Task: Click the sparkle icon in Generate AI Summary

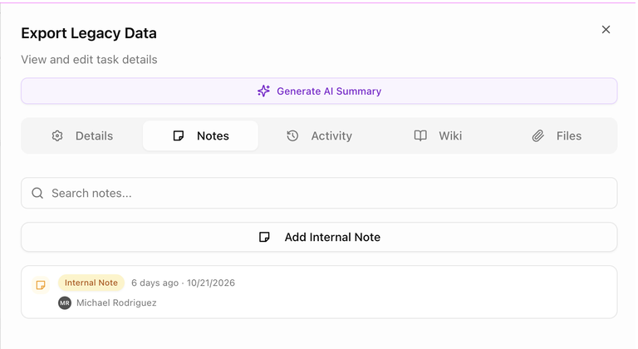Action: [263, 91]
